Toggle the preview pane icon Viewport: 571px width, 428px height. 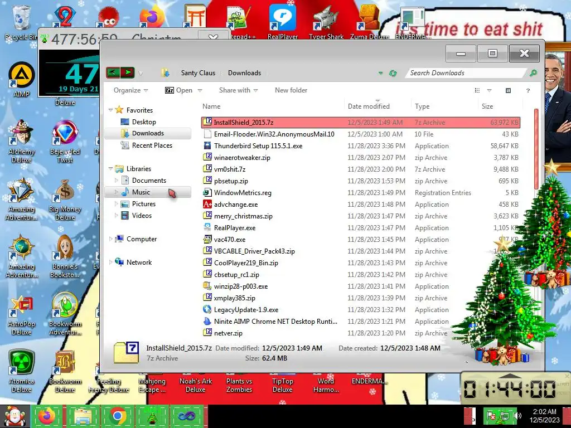point(508,91)
